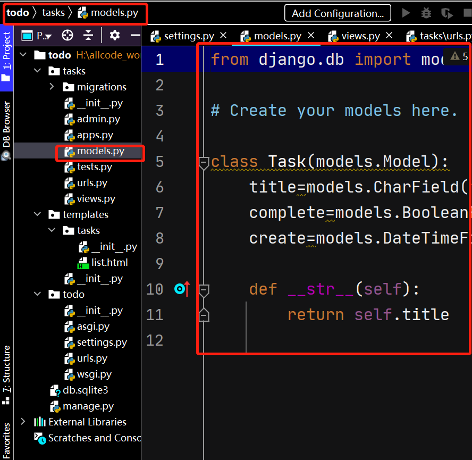Collapse the templates folder
This screenshot has width=472, height=460.
pos(37,214)
